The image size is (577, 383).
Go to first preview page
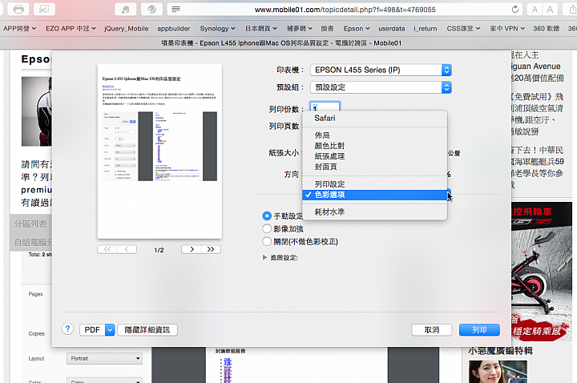pyautogui.click(x=107, y=249)
